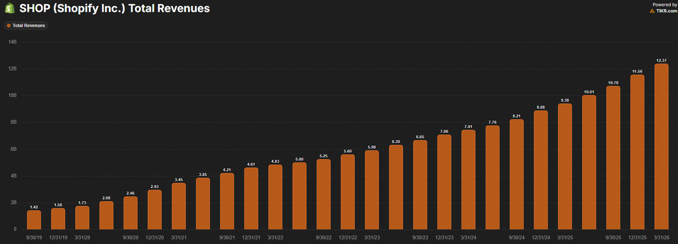
Task: Click the 4B y-axis label
Action: click(13, 176)
